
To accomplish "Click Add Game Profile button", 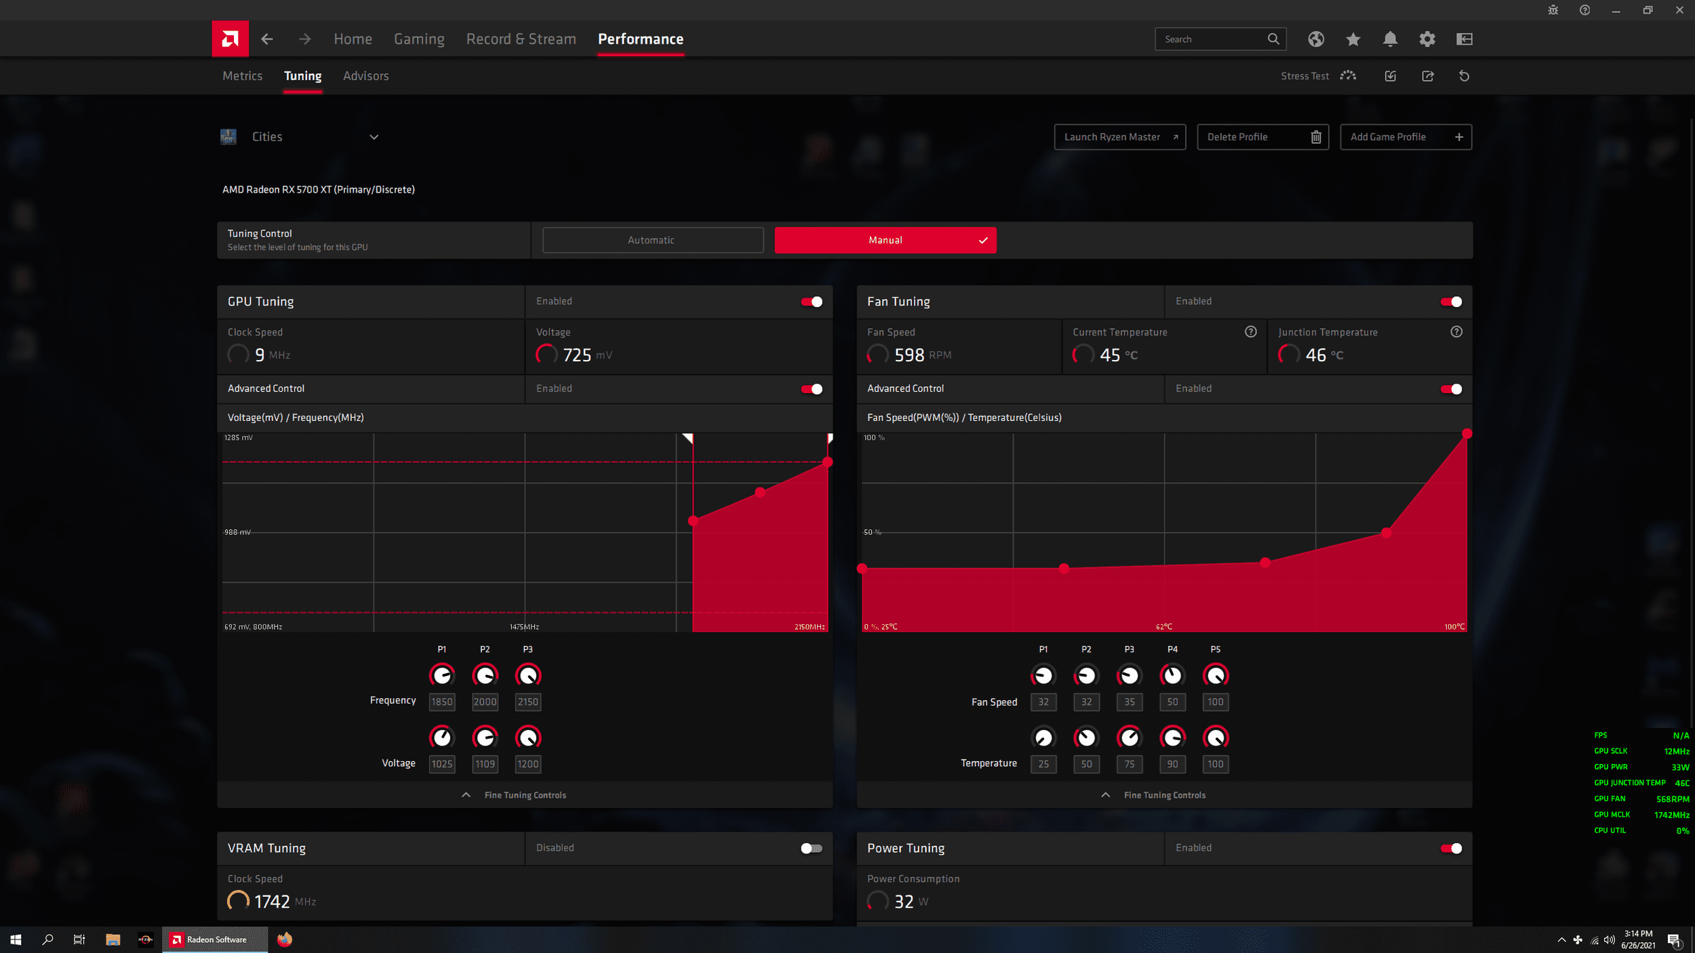I will tap(1406, 137).
